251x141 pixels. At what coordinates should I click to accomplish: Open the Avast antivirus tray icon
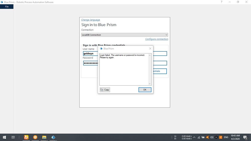point(207,137)
